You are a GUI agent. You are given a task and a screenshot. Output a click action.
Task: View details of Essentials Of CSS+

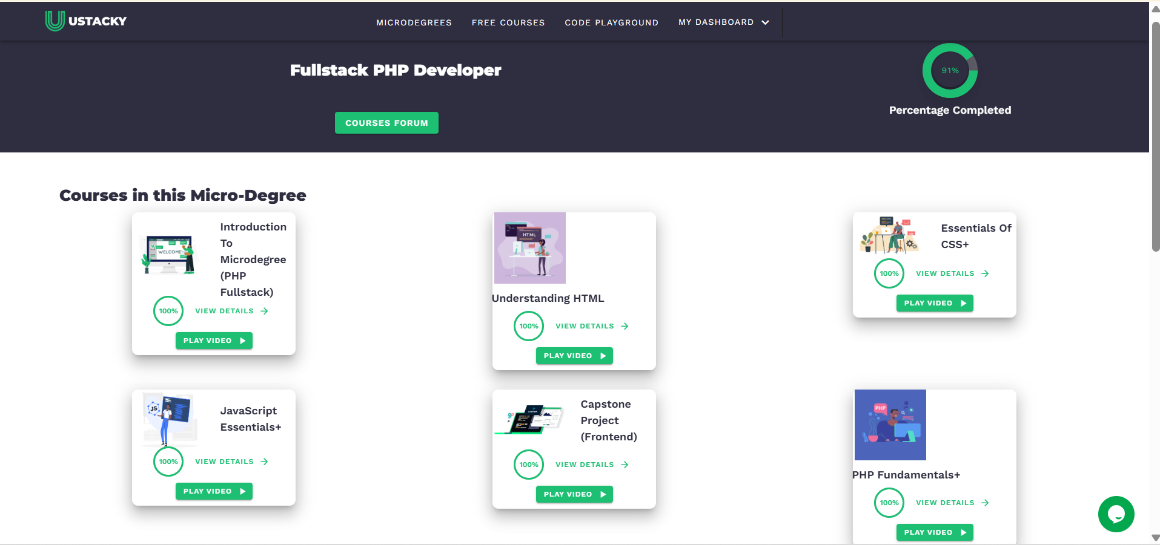point(952,273)
